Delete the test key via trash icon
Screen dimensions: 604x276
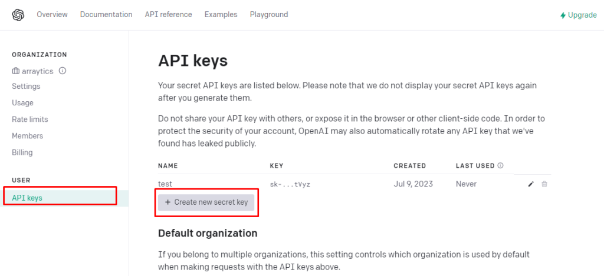click(544, 184)
